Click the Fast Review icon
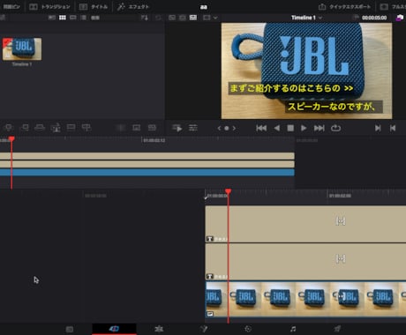 177,128
